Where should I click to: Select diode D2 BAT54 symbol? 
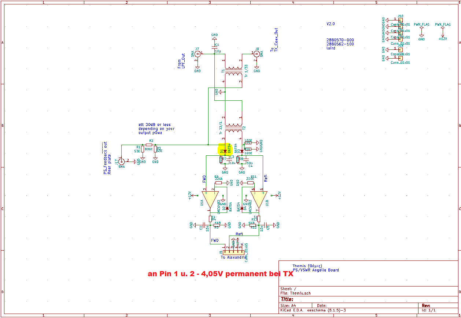pos(227,208)
